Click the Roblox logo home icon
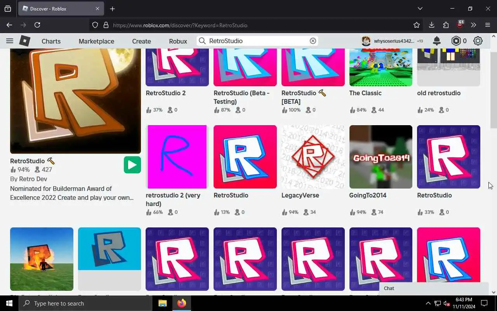The width and height of the screenshot is (497, 311). click(x=25, y=41)
